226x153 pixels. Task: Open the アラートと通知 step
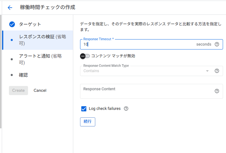pos(38,59)
